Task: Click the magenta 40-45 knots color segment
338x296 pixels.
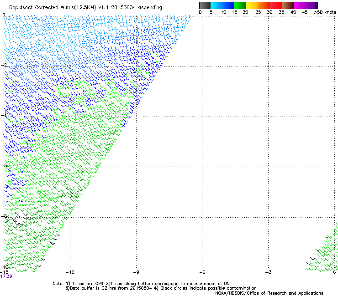Action: [300, 5]
